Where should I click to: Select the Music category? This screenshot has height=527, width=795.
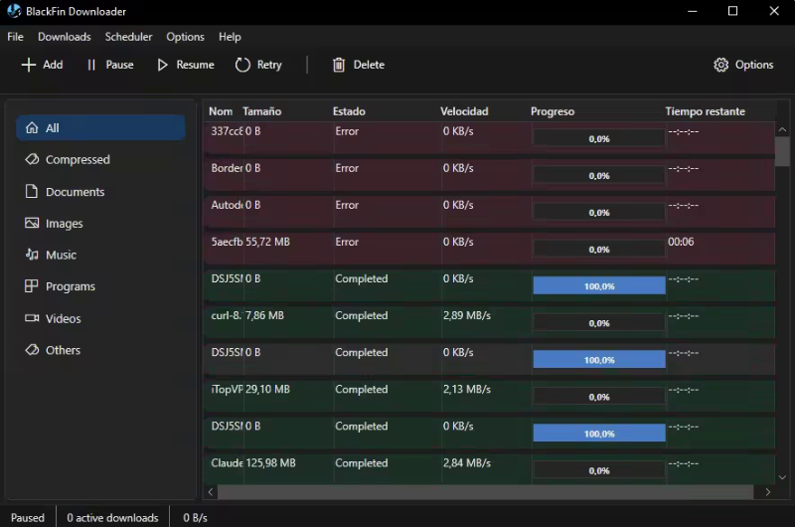pos(61,256)
